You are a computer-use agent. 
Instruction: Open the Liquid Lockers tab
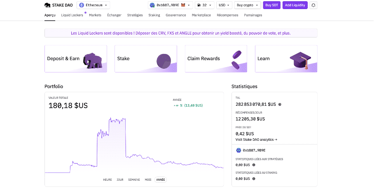pyautogui.click(x=72, y=15)
